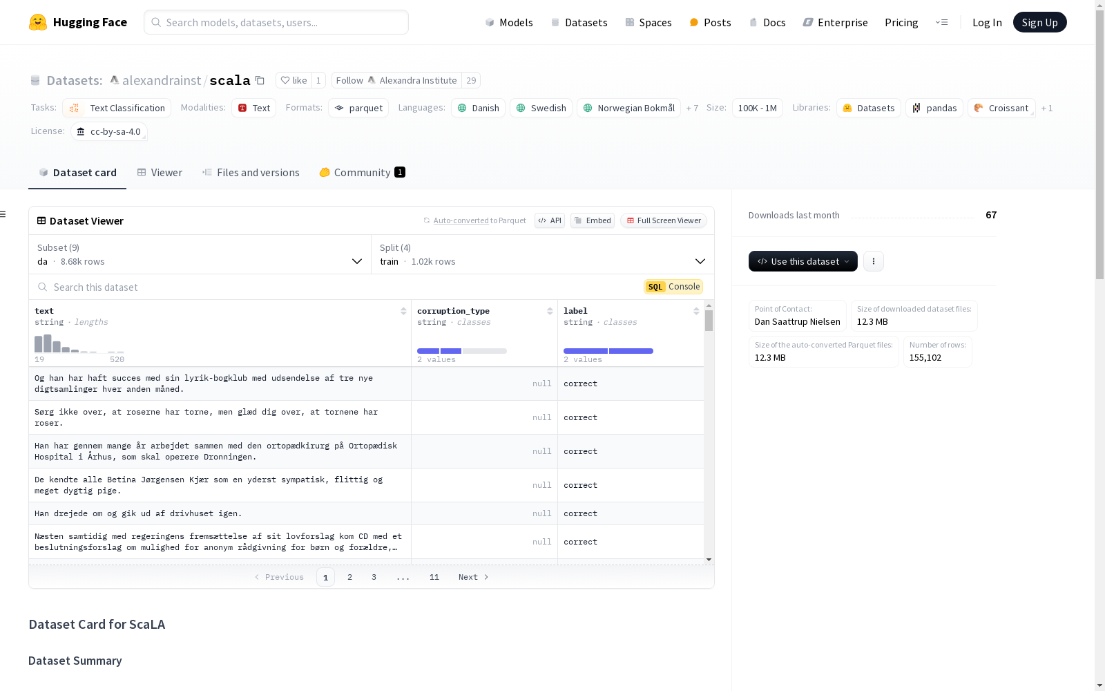Select the Croissant library tag
1105x691 pixels.
pos(1001,108)
